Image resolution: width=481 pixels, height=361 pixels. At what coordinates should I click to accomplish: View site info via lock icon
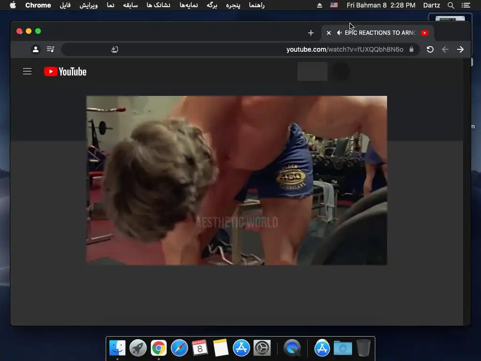click(x=411, y=49)
